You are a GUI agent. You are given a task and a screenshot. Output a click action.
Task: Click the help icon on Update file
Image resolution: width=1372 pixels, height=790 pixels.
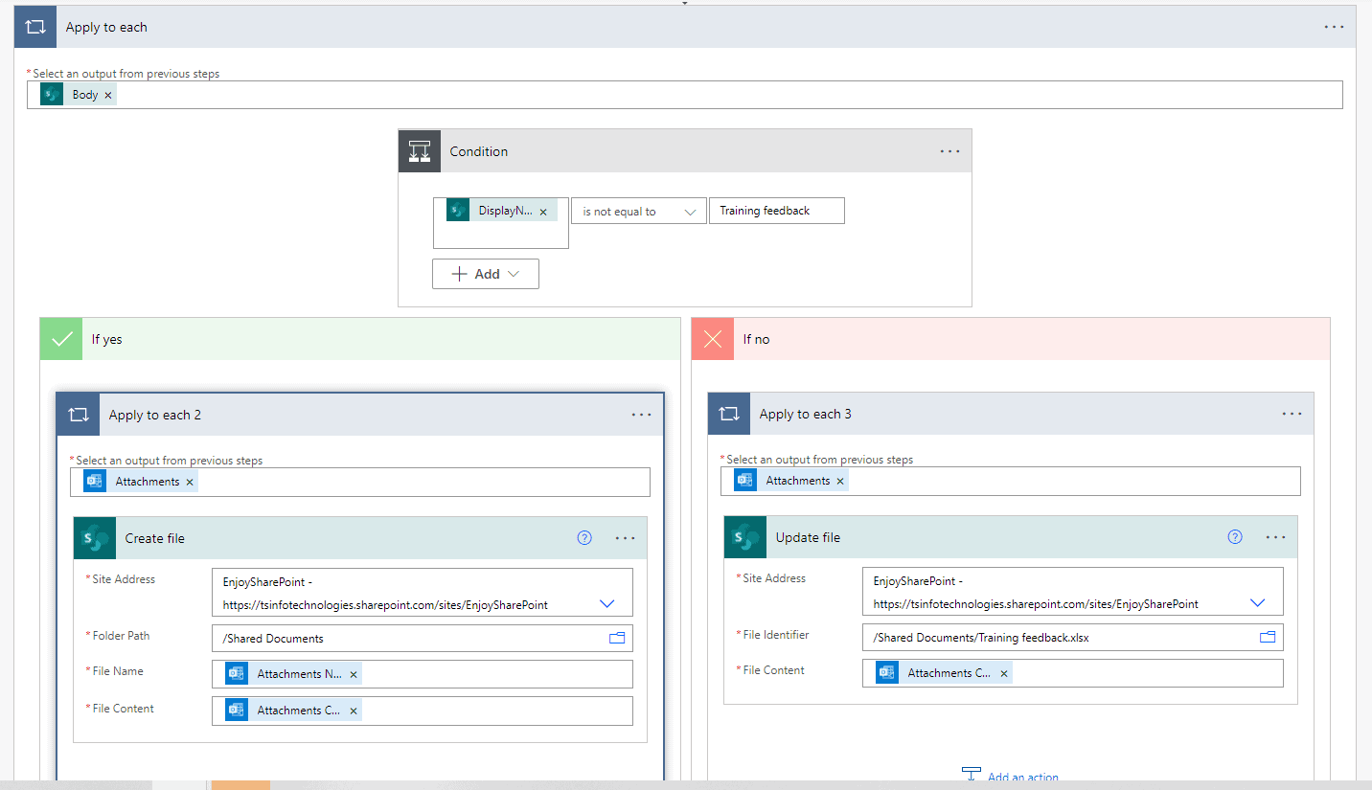(x=1235, y=536)
